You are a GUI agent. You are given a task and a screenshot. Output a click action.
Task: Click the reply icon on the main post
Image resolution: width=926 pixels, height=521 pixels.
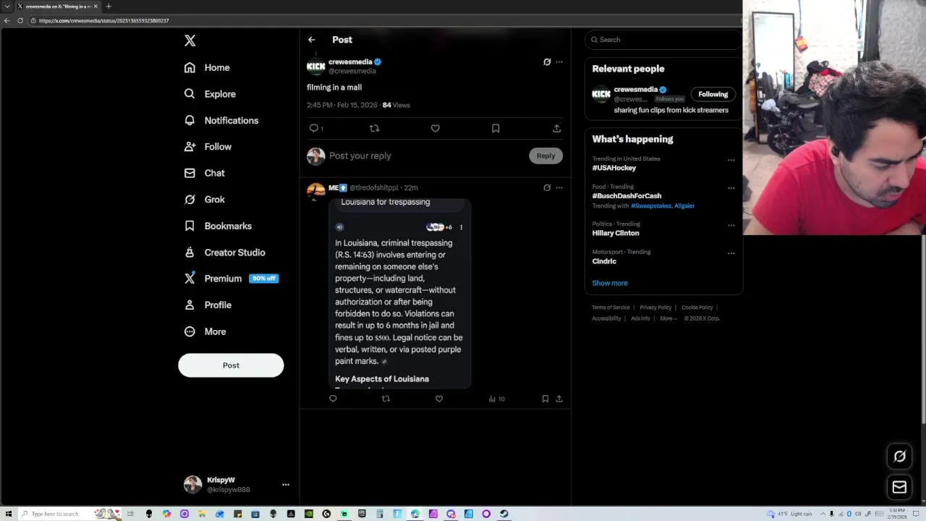[x=314, y=128]
